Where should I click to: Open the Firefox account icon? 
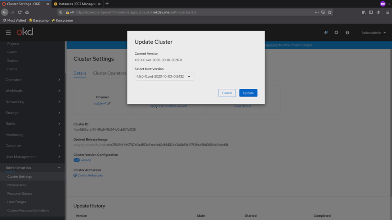coord(378,12)
